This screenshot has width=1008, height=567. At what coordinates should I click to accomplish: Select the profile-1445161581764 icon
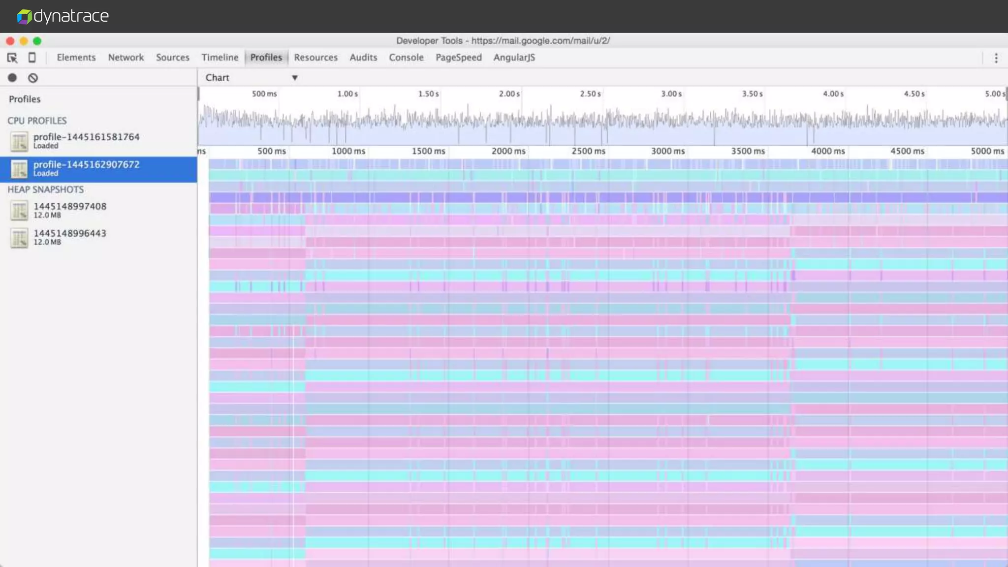(x=19, y=142)
